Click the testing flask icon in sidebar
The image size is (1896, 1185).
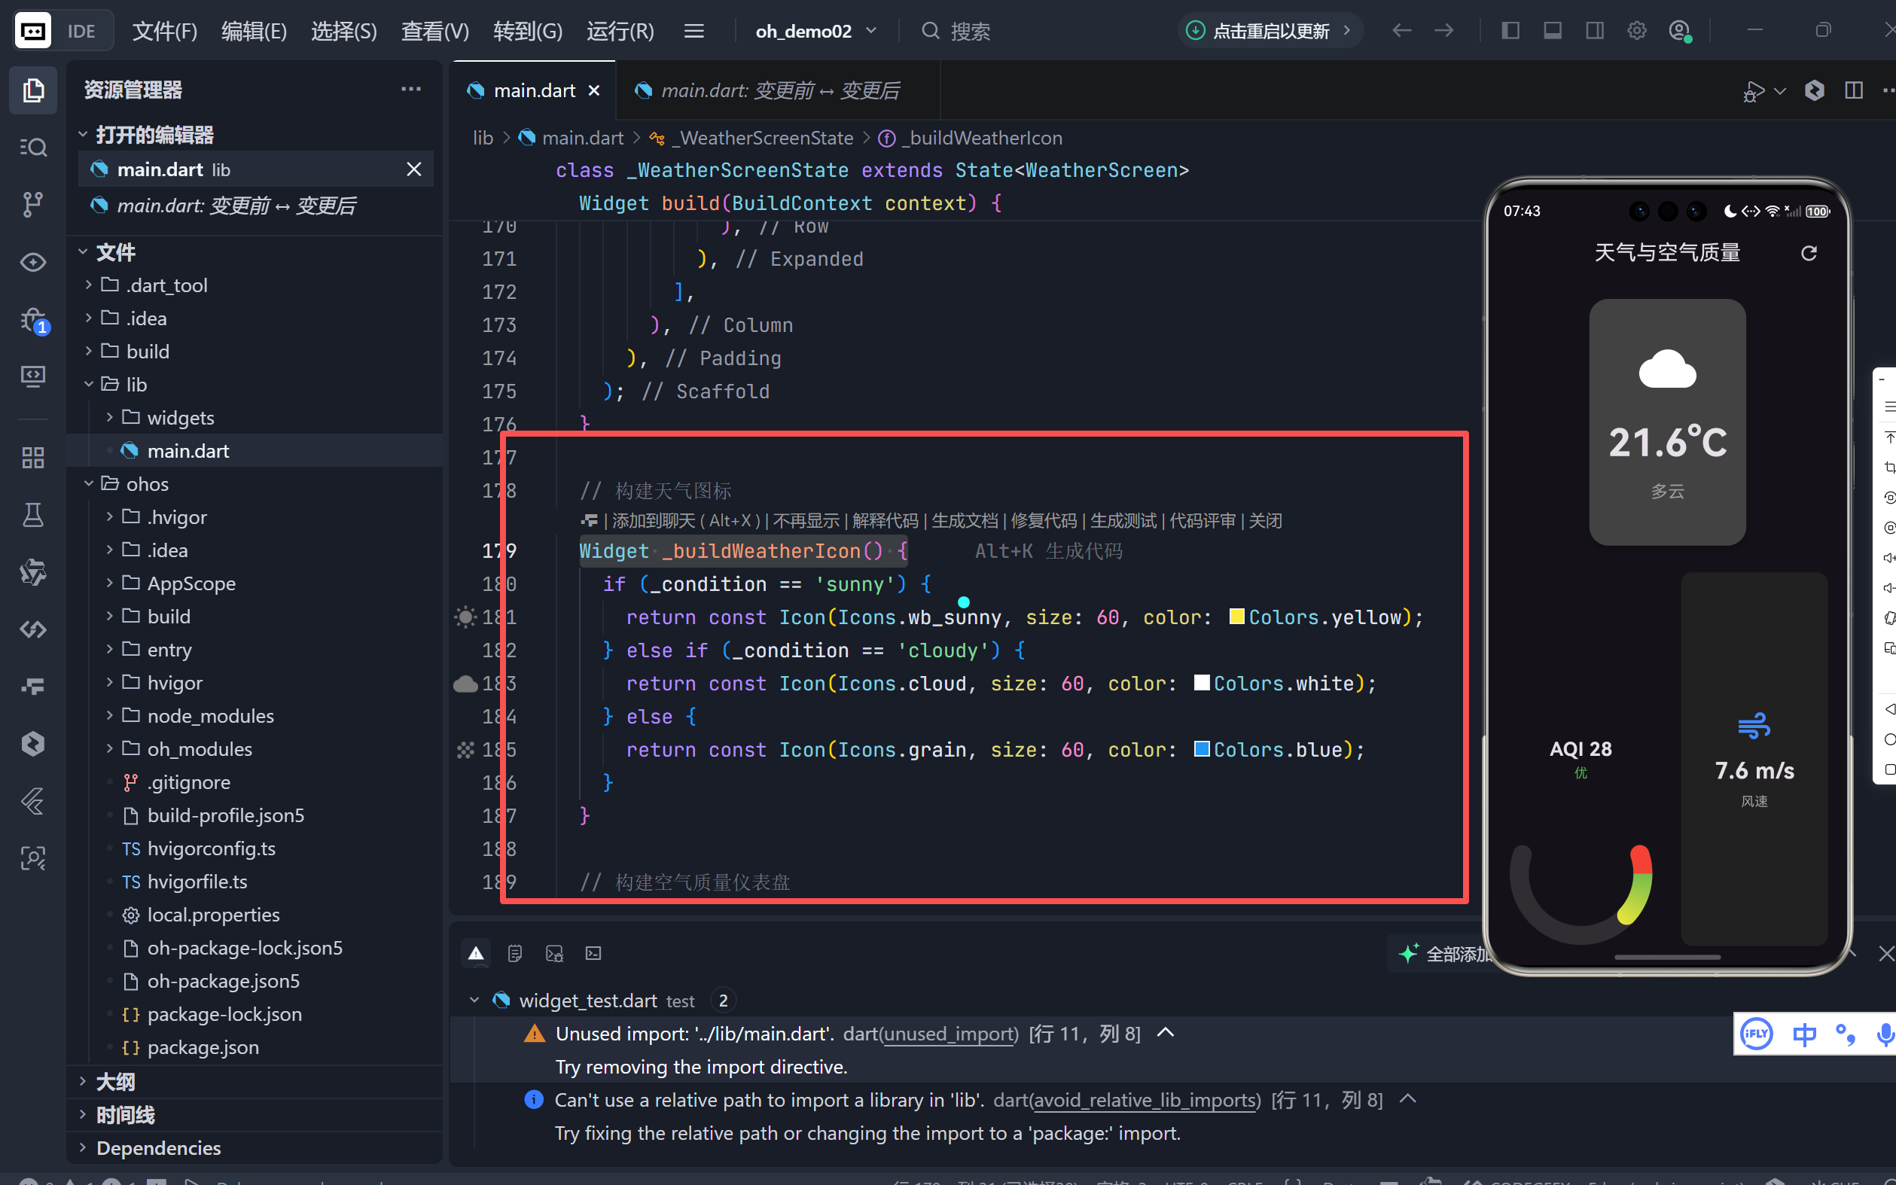click(x=32, y=515)
